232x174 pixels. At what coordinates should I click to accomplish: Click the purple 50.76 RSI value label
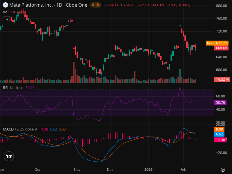click(x=220, y=103)
